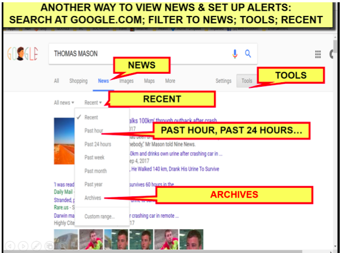
Task: Switch to the Images tab
Action: point(127,81)
